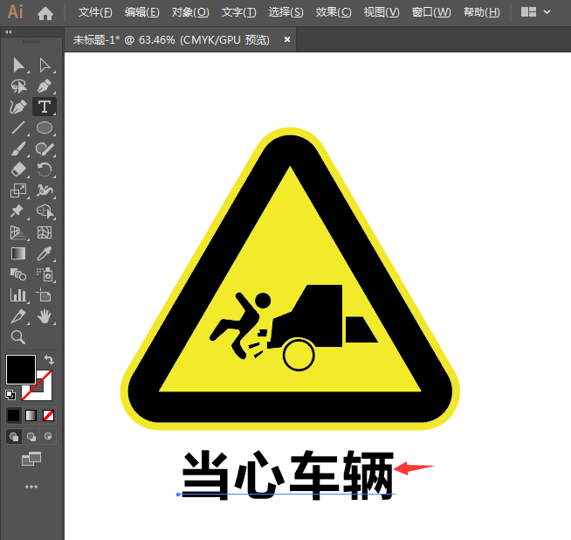Select the Artboard tool
Image resolution: width=571 pixels, height=540 pixels.
(45, 295)
